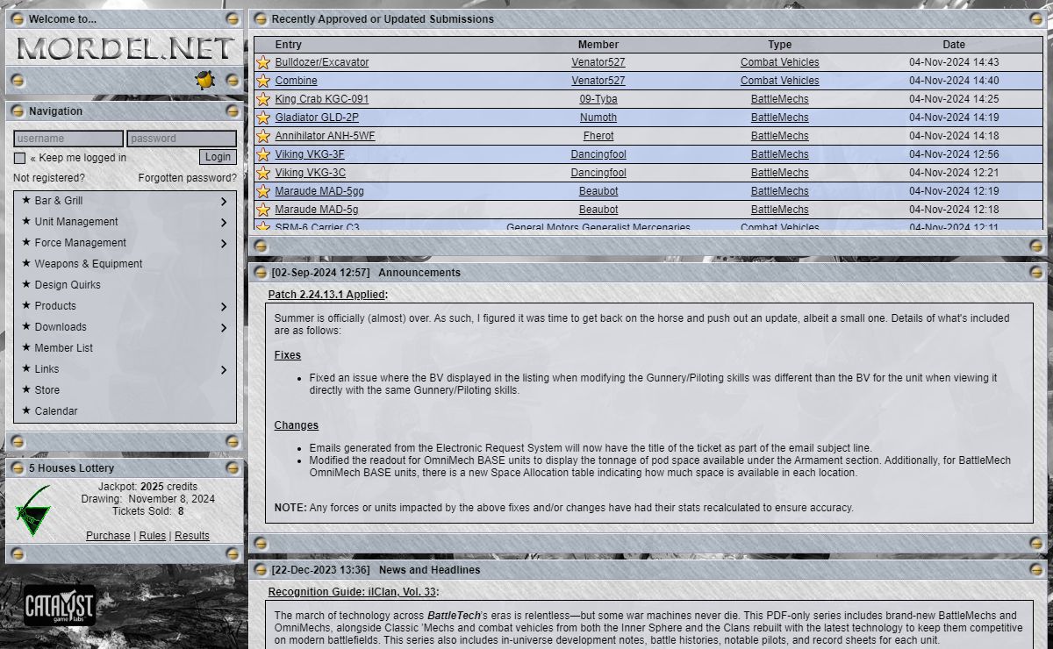Click the star icon beside Maraude MAD-5g

pos(262,210)
